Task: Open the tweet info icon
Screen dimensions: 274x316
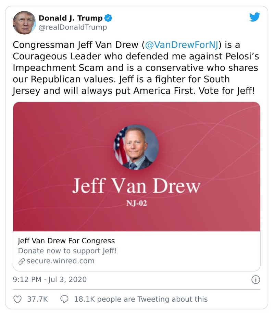Action: pos(256,280)
